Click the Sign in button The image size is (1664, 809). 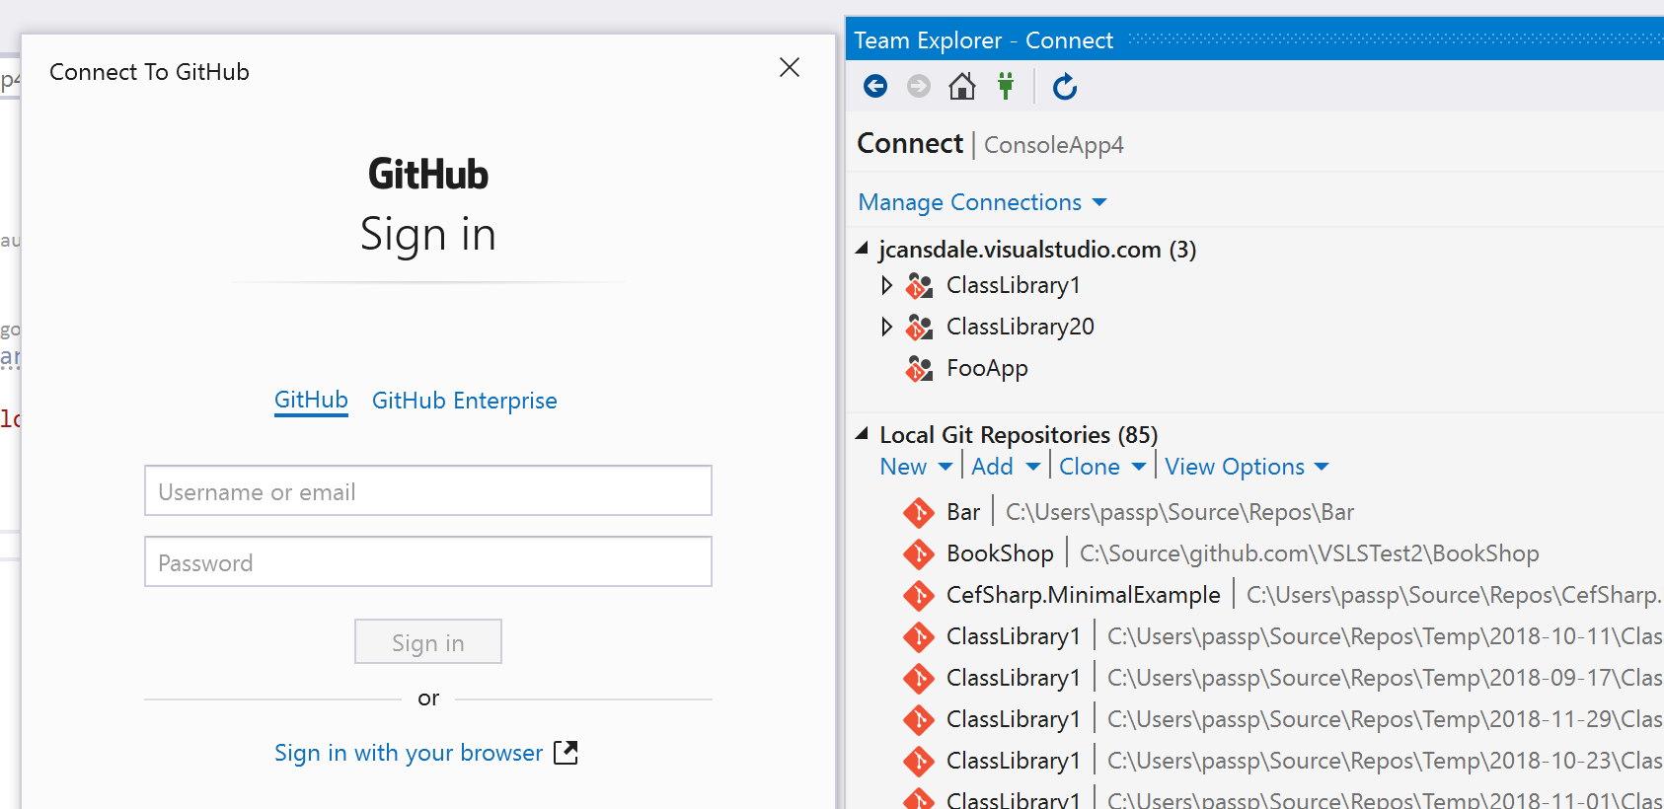coord(428,642)
